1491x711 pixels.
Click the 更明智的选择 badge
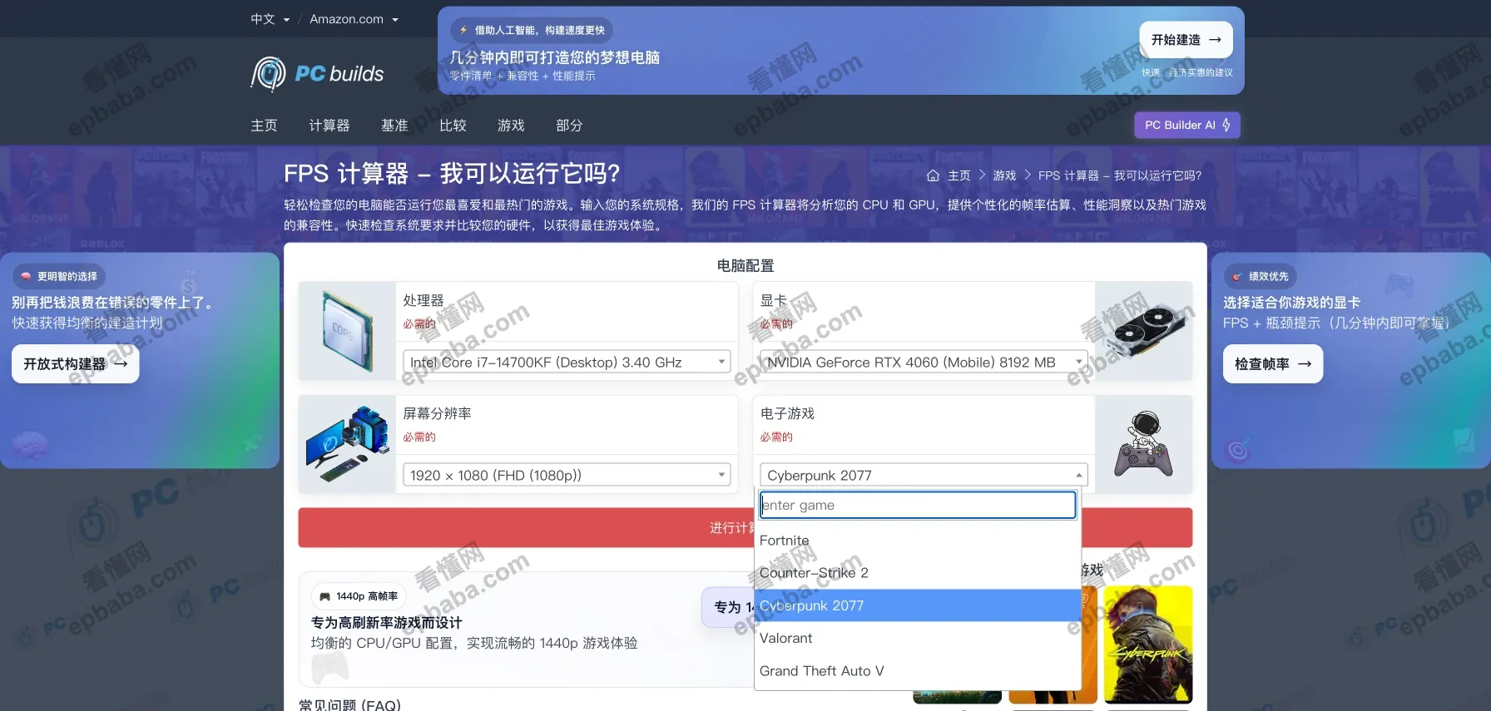click(x=59, y=276)
